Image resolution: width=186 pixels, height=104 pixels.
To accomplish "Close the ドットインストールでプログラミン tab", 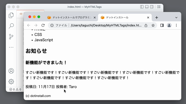I will point(95,18).
